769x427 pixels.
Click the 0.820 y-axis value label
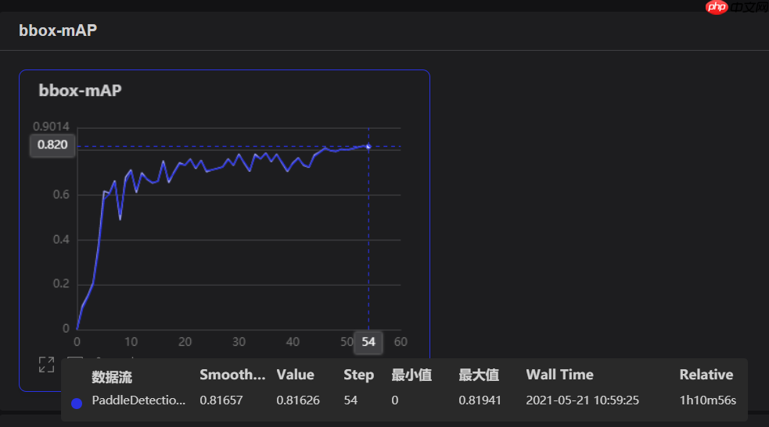tap(52, 144)
